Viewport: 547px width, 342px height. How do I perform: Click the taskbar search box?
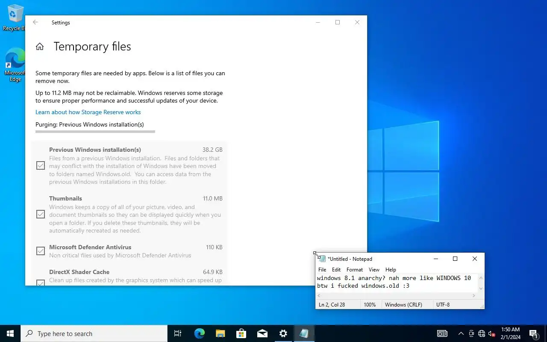coord(94,333)
